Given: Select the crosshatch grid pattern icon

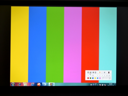Looking at the screenshot, I should [93, 76].
